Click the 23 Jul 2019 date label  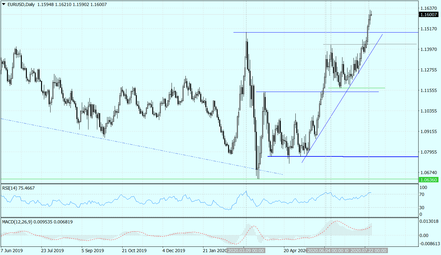[52, 251]
